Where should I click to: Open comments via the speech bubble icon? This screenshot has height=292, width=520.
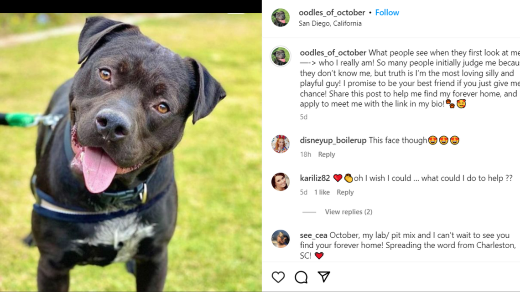tap(301, 277)
